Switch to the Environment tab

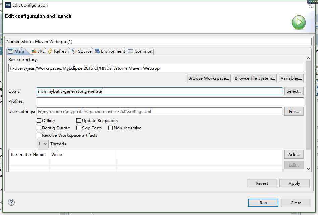[110, 51]
